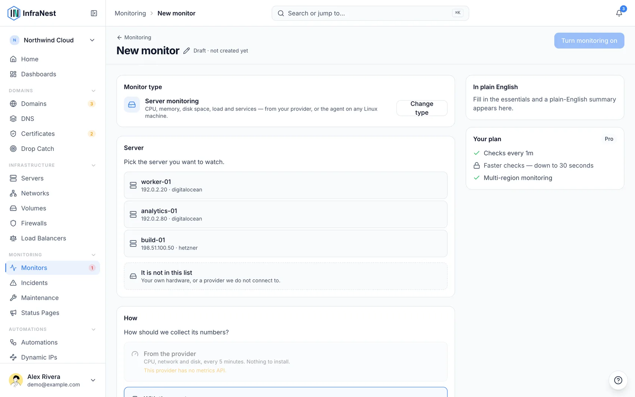Collapse the sidebar panel icon

click(94, 13)
